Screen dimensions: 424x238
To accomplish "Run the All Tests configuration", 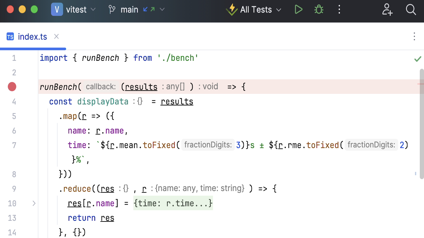I will point(298,9).
